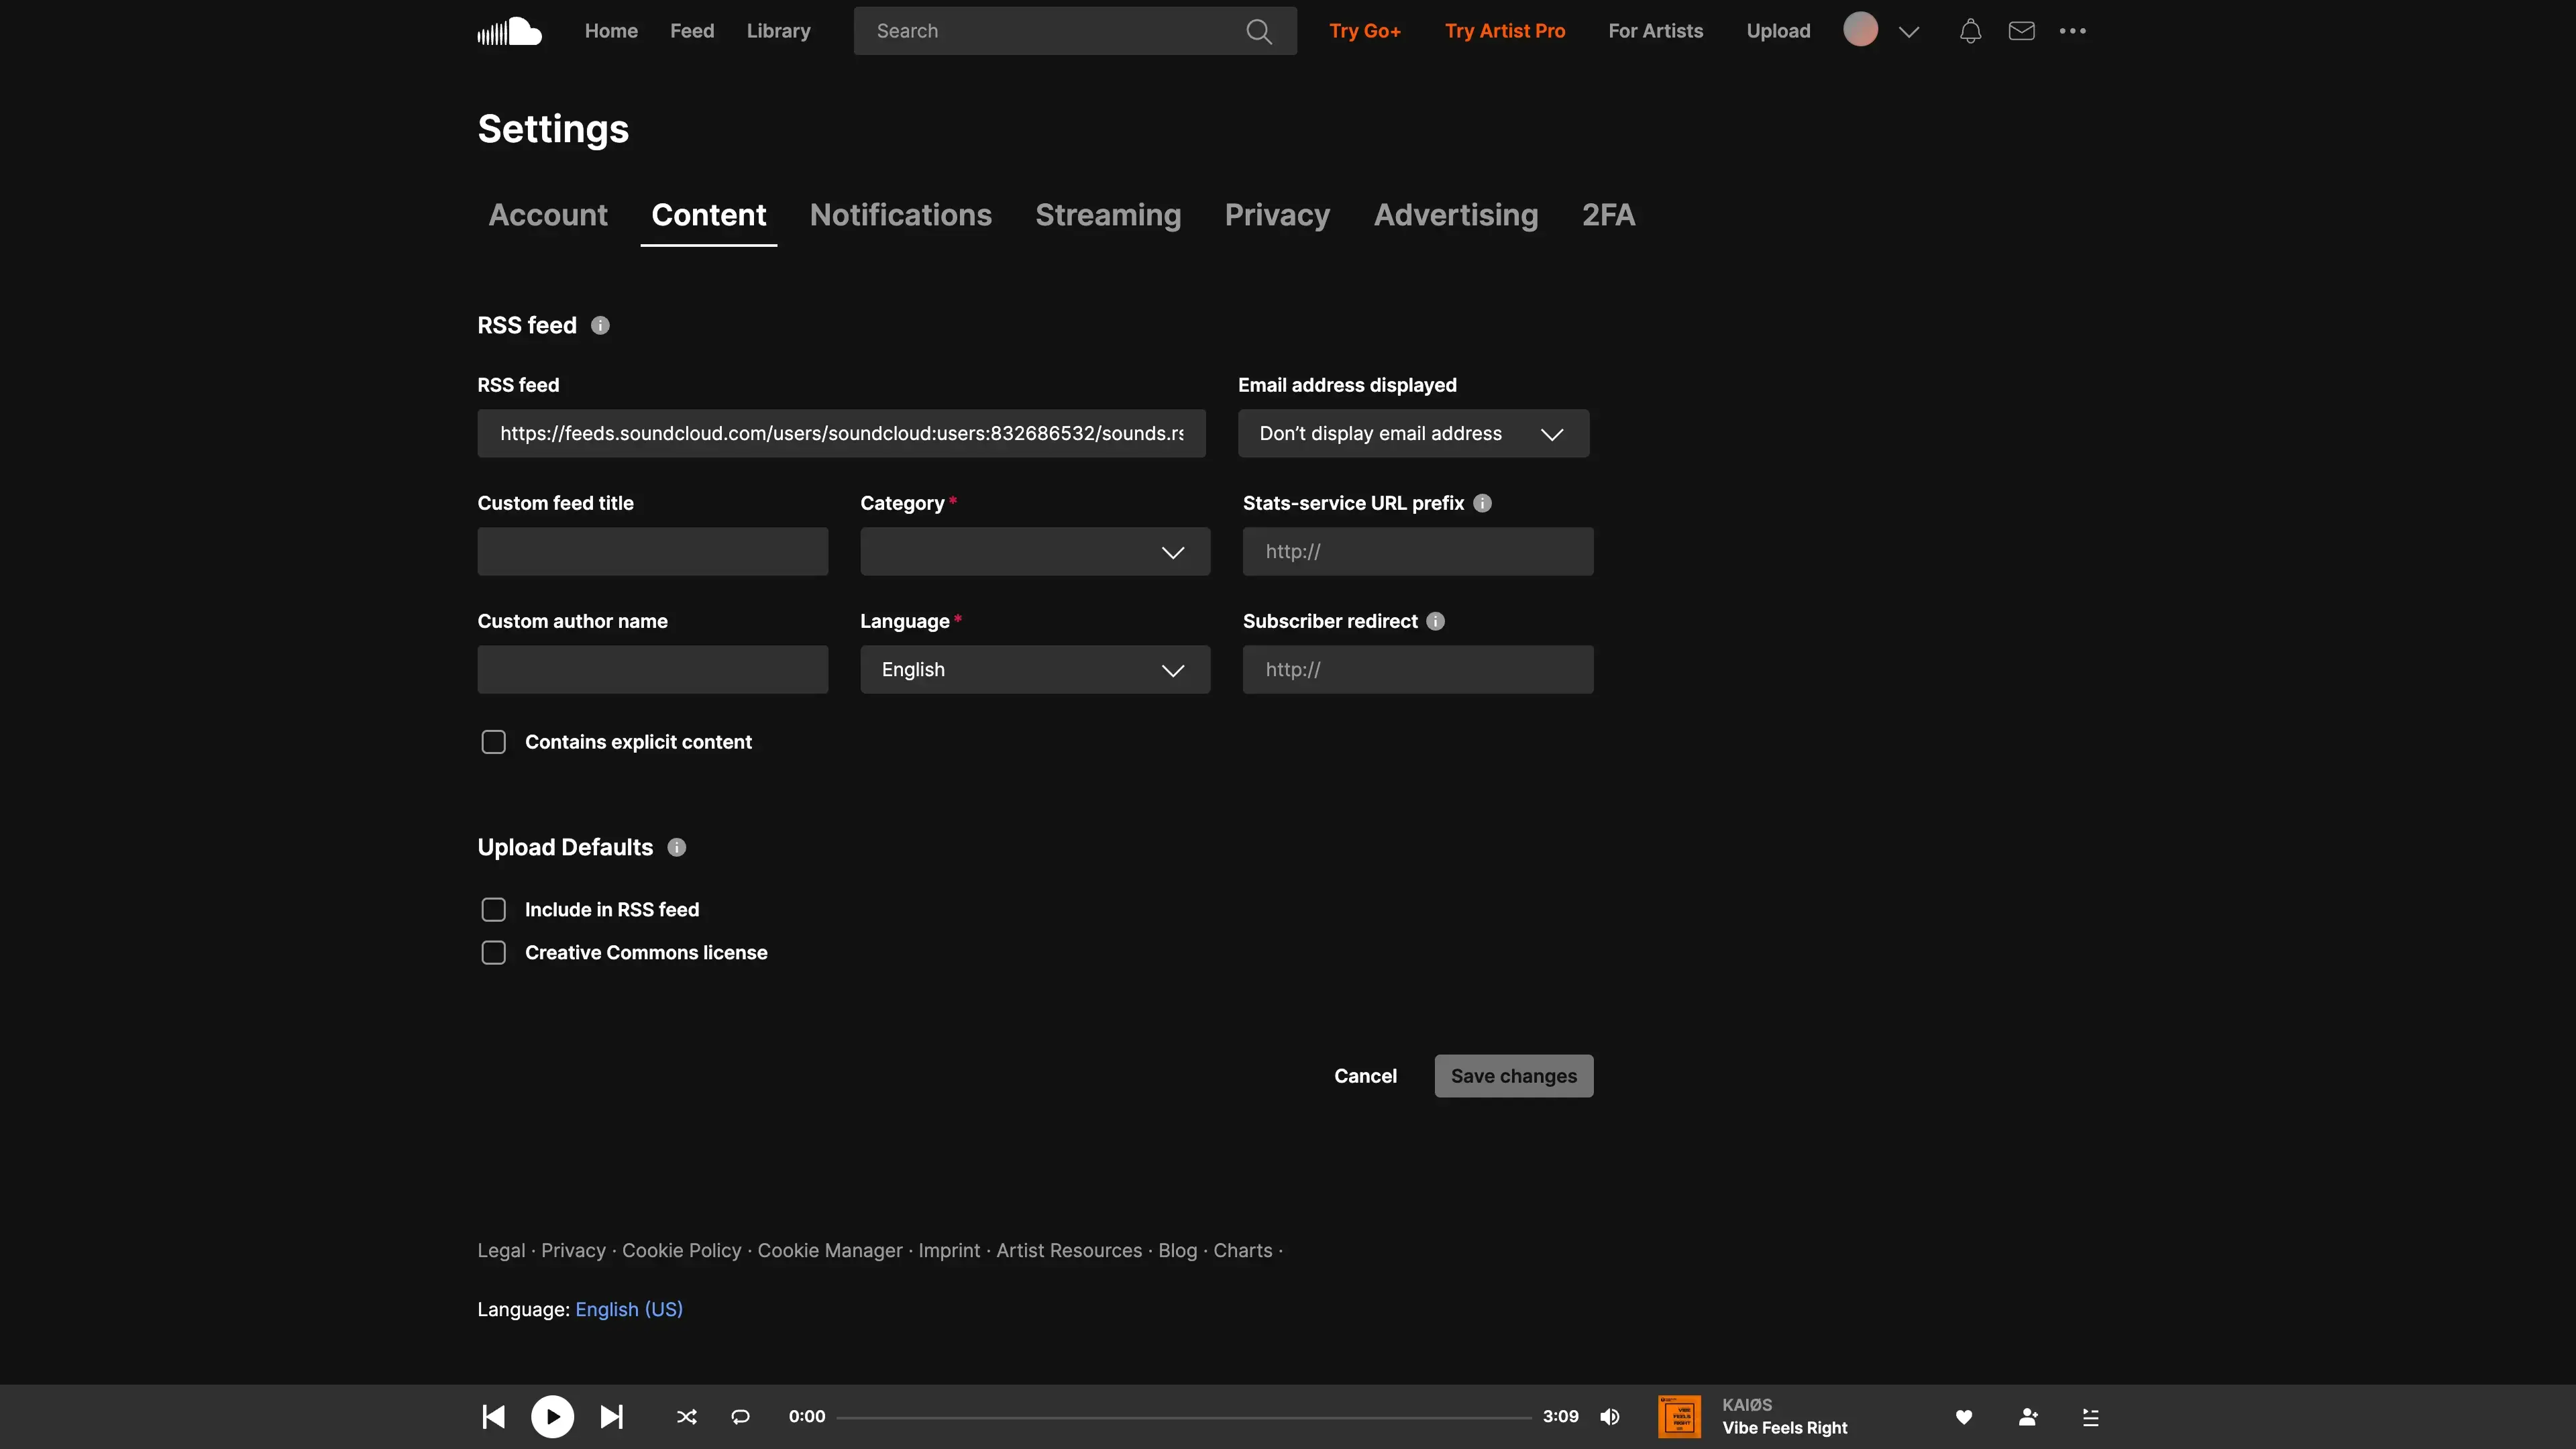Click the English (US) language link
This screenshot has height=1449, width=2576.
point(628,1309)
